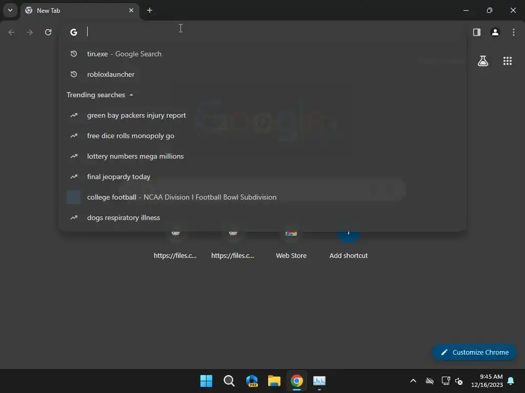525x393 pixels.
Task: Choose college football NCAA suggestion
Action: pos(262,197)
